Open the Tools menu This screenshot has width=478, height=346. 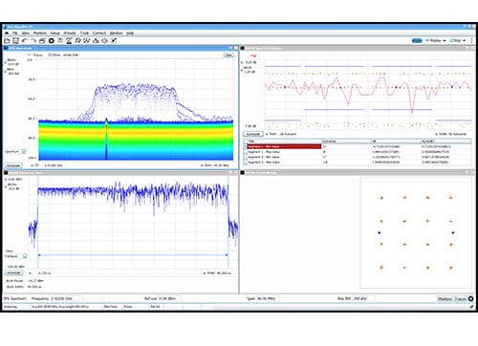pos(84,33)
